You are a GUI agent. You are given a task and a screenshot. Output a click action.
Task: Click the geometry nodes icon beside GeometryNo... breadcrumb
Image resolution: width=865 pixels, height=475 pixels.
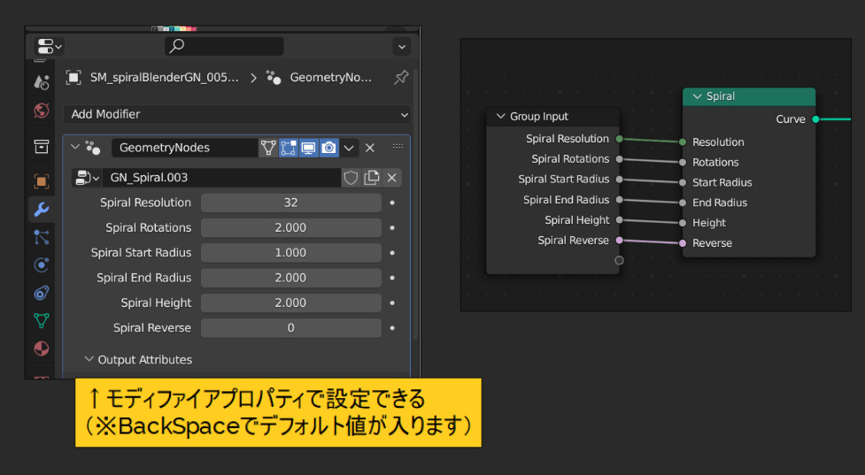coord(273,78)
